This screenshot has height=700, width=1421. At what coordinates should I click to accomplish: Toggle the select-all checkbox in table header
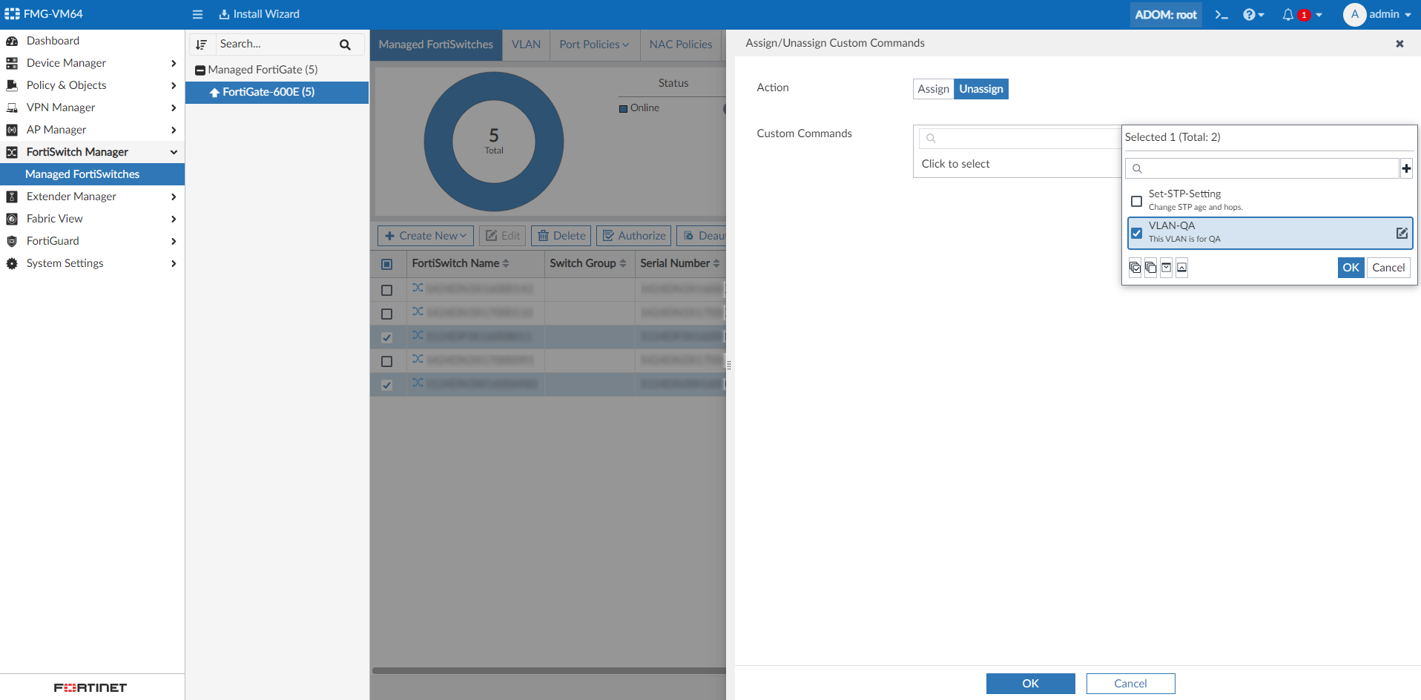tap(386, 264)
